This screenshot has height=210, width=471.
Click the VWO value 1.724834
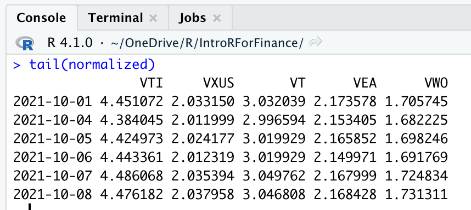click(x=417, y=176)
